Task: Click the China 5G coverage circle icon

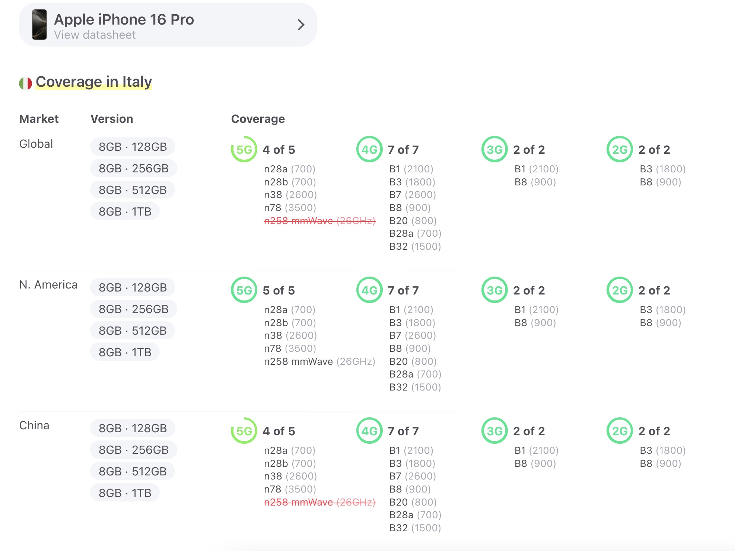Action: 244,431
